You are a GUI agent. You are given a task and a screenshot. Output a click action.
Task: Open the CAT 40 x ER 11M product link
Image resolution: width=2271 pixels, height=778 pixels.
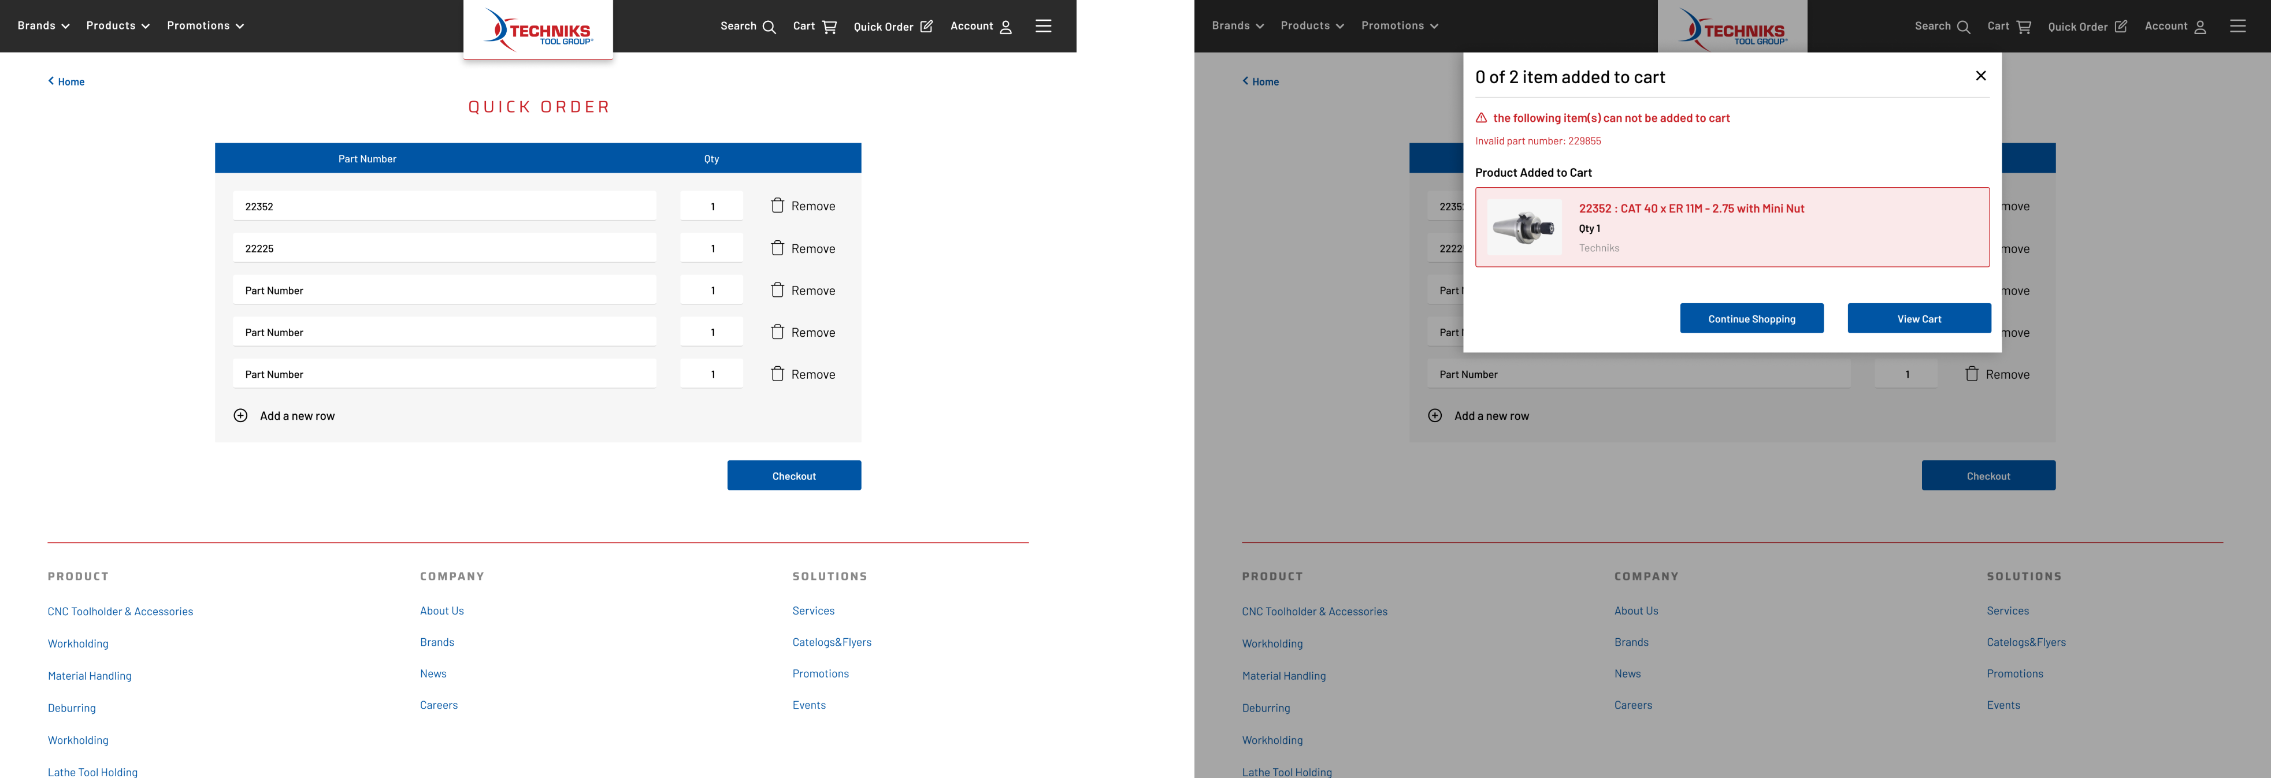coord(1691,209)
